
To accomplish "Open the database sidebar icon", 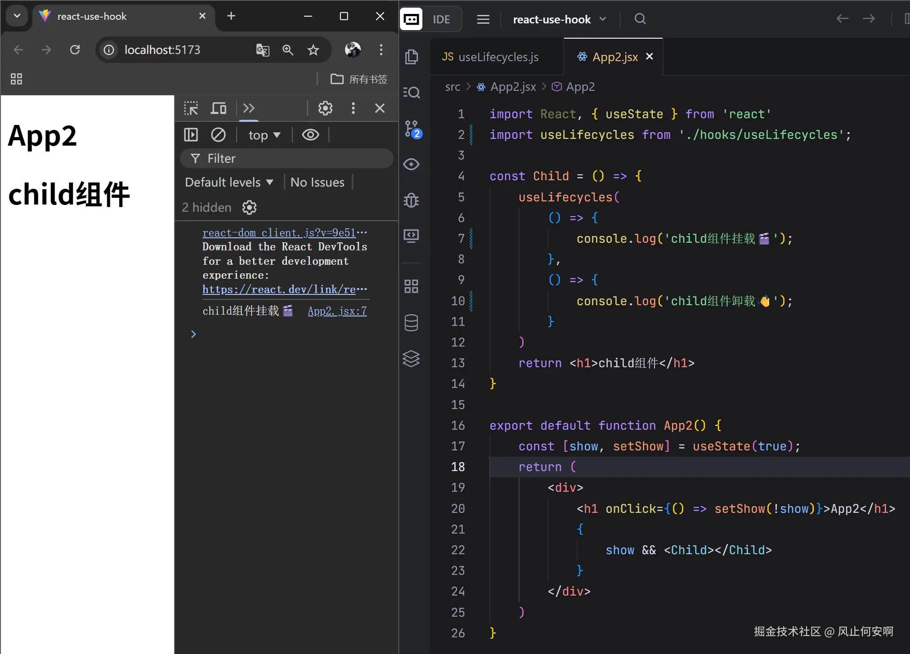I will [x=412, y=322].
